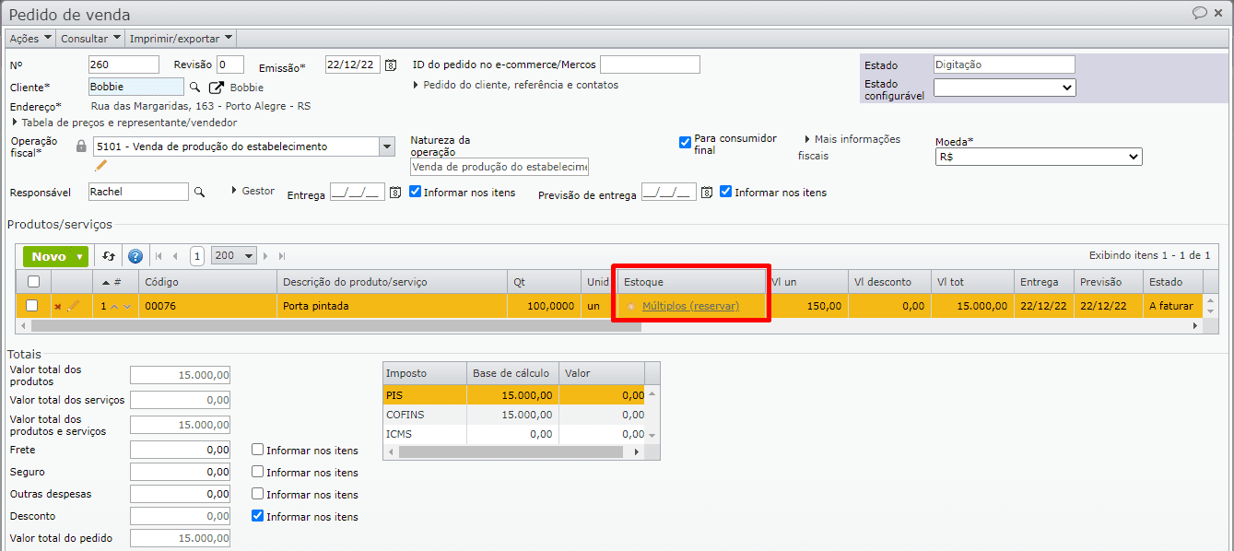Sort grid by Descrição do produto/serviço column
This screenshot has height=551, width=1234.
pos(392,282)
